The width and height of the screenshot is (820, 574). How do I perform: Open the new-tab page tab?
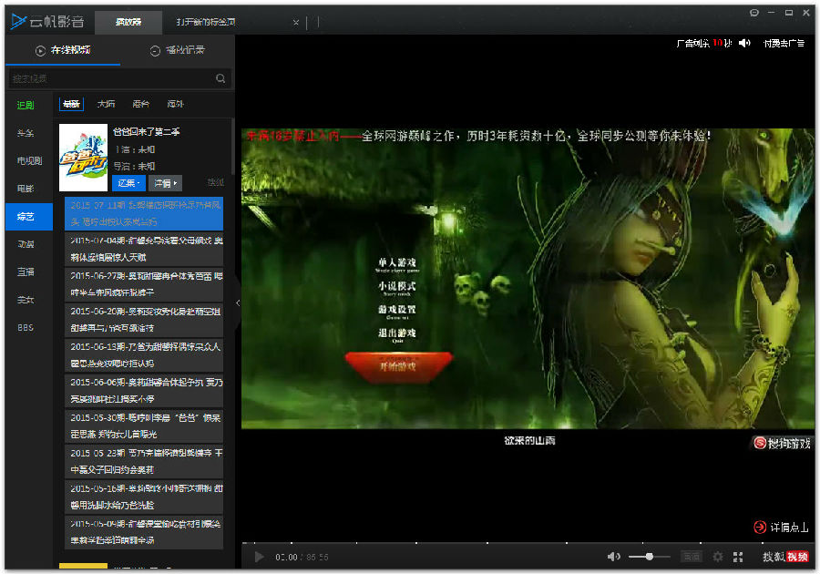(x=206, y=22)
